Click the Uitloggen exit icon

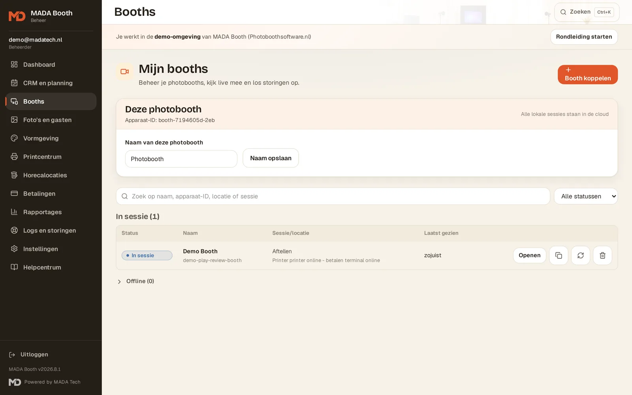12,355
